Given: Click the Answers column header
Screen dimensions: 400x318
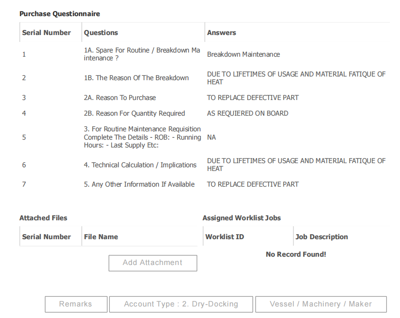Looking at the screenshot, I should pos(221,33).
